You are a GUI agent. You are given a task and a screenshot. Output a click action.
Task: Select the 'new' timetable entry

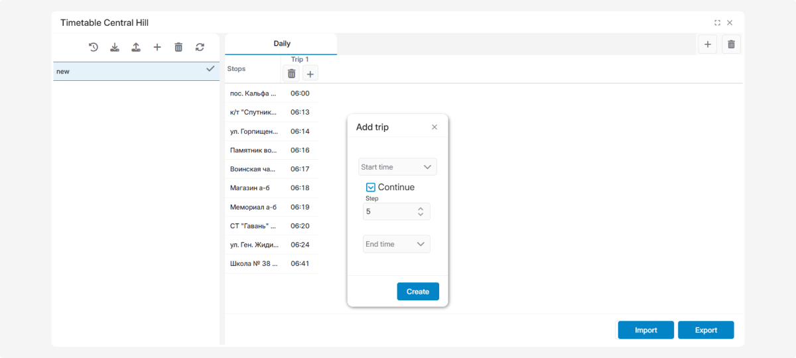coord(133,72)
